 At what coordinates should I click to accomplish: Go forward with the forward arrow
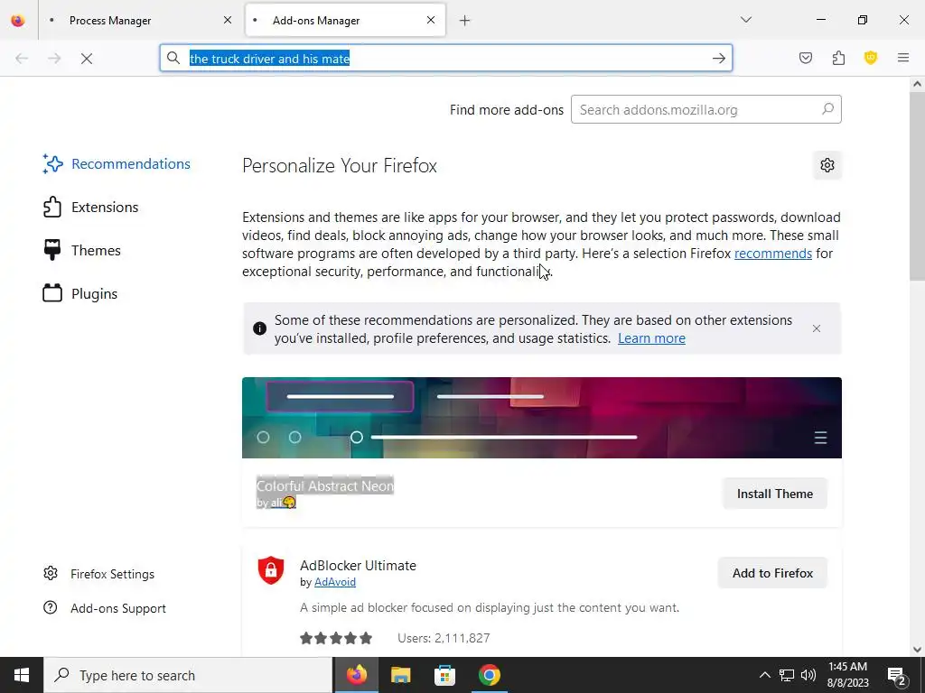coord(54,59)
